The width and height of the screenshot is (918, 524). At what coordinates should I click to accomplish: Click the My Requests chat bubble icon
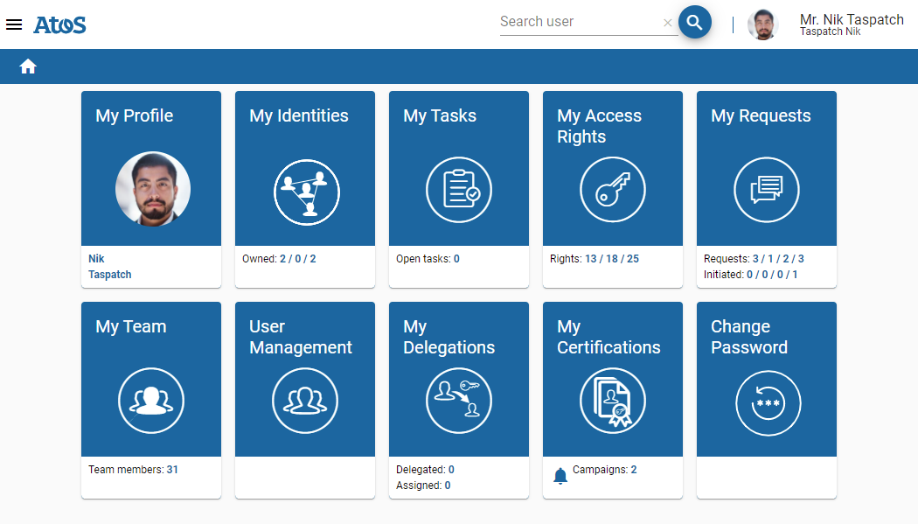pos(766,190)
